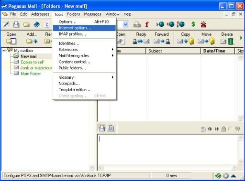Click the green arrow icon in status bar
The width and height of the screenshot is (245, 181).
coord(218,176)
